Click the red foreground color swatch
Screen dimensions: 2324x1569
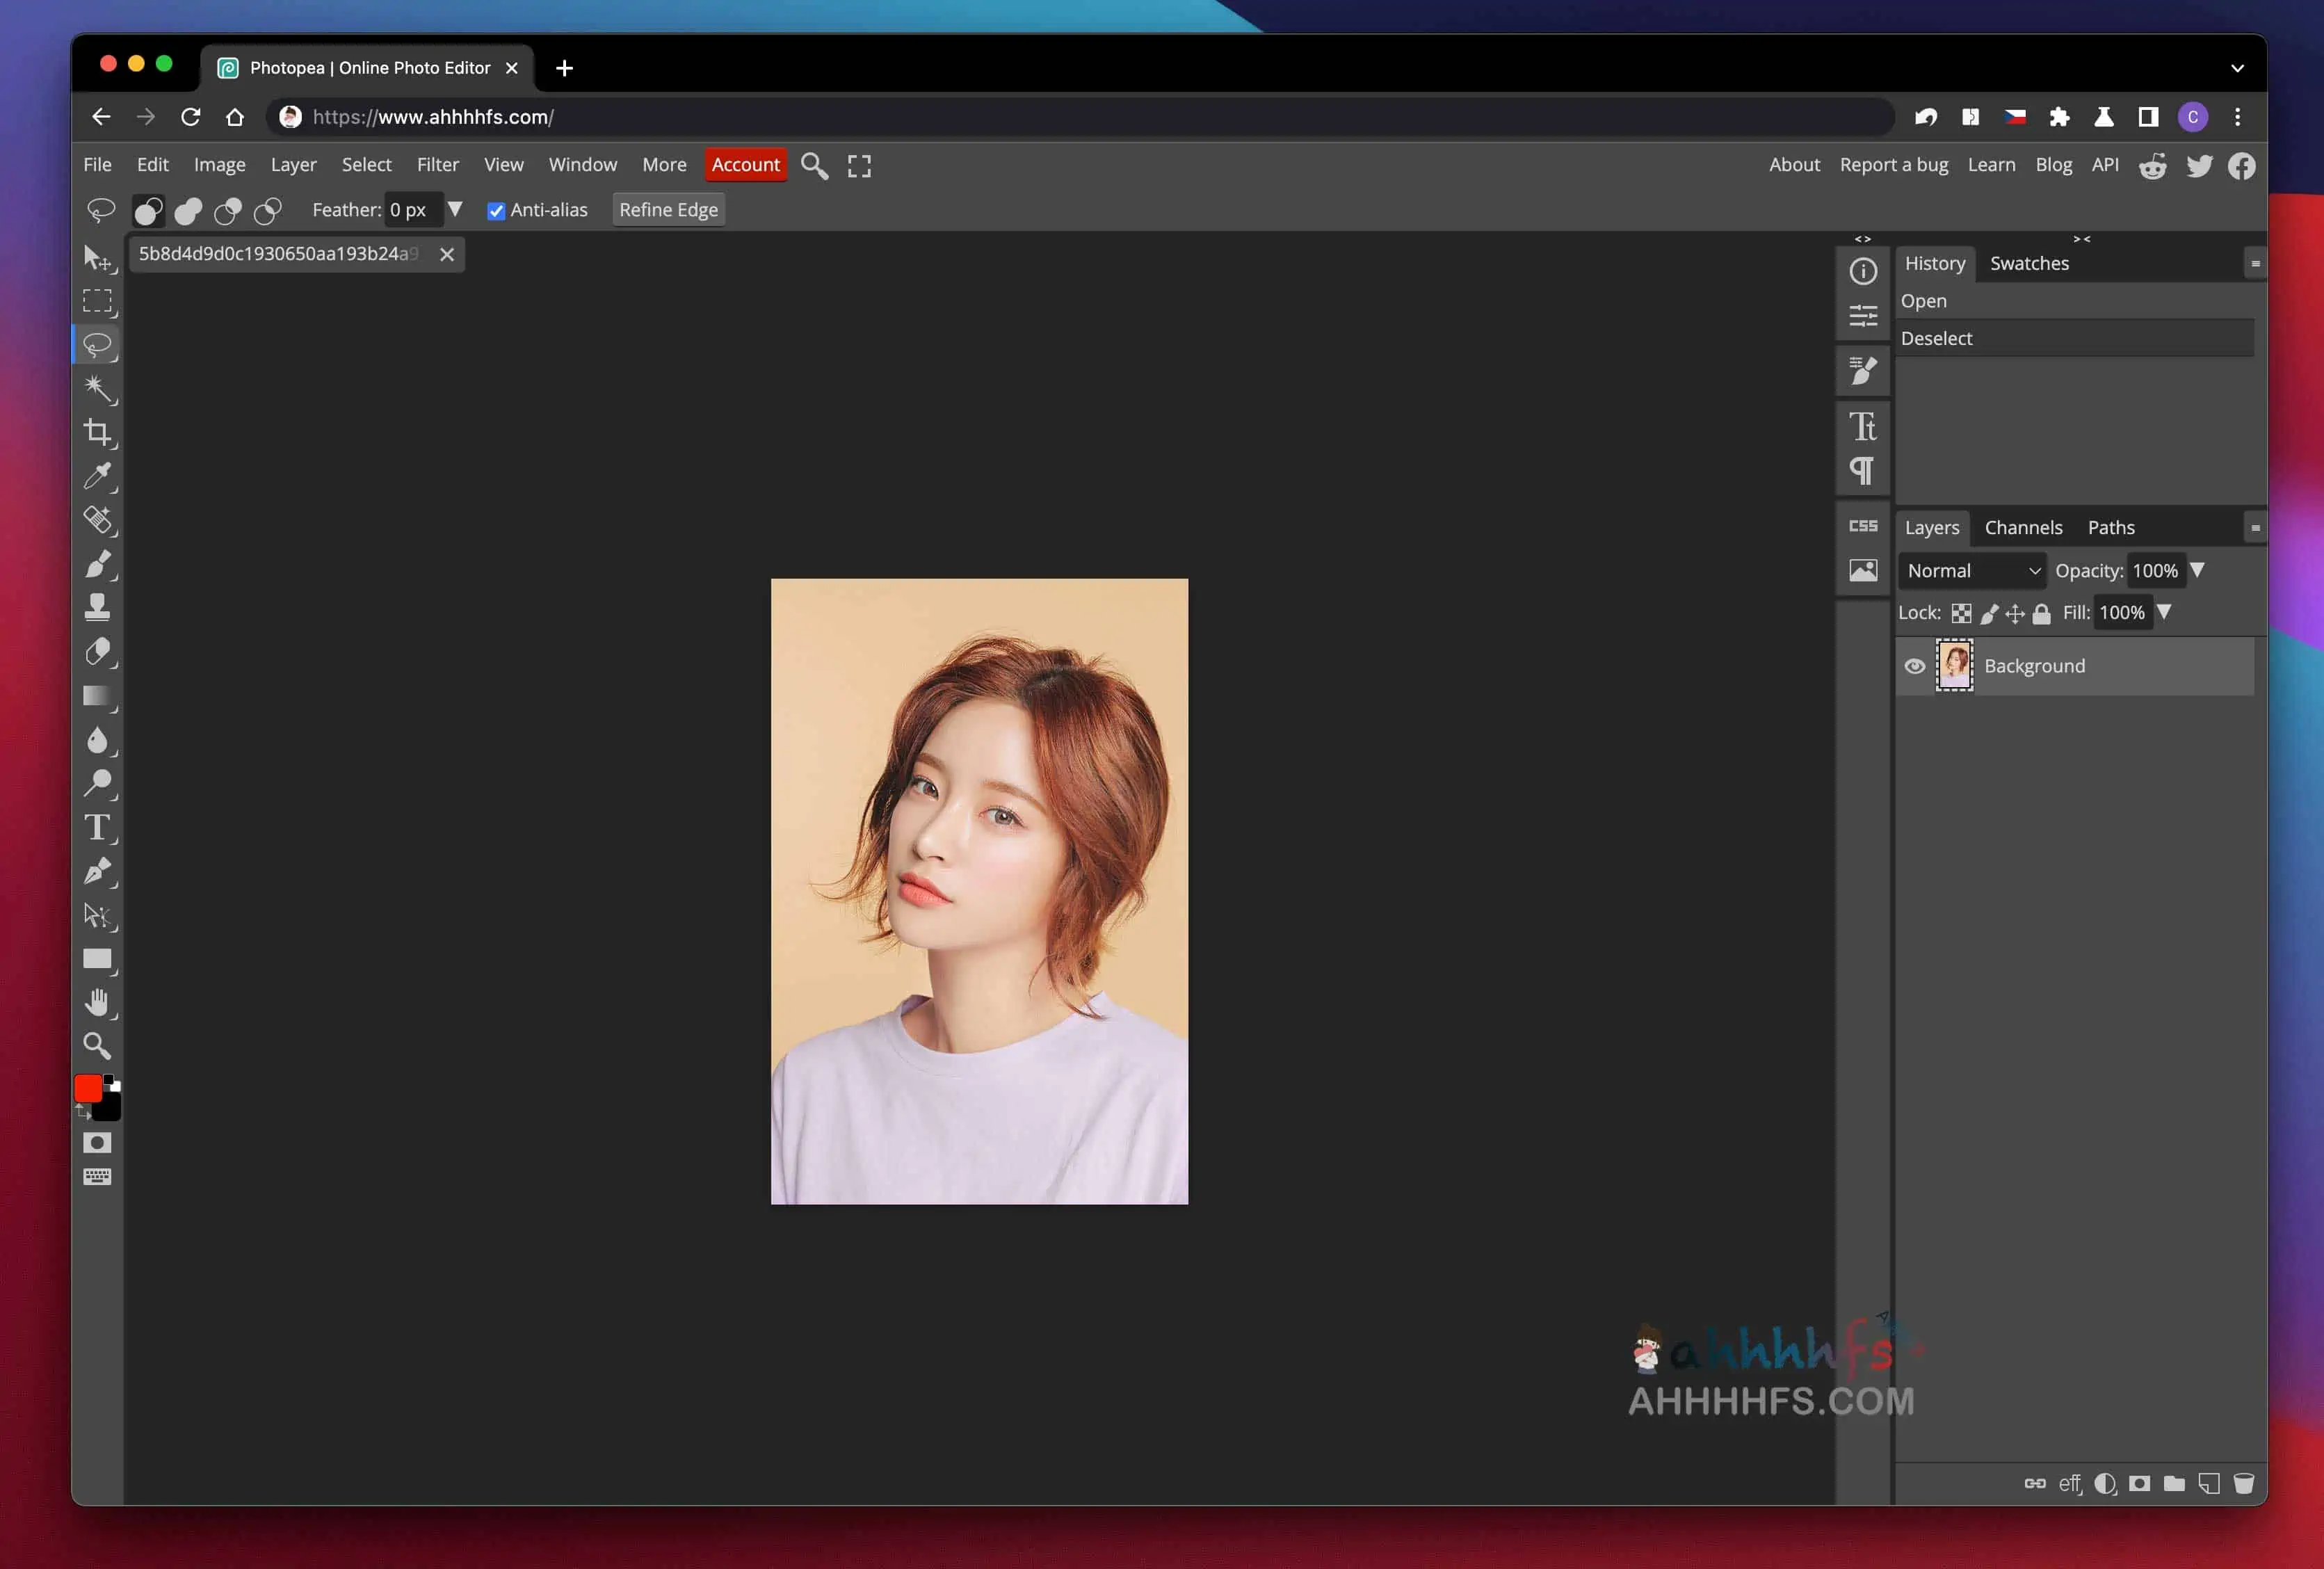click(x=87, y=1088)
